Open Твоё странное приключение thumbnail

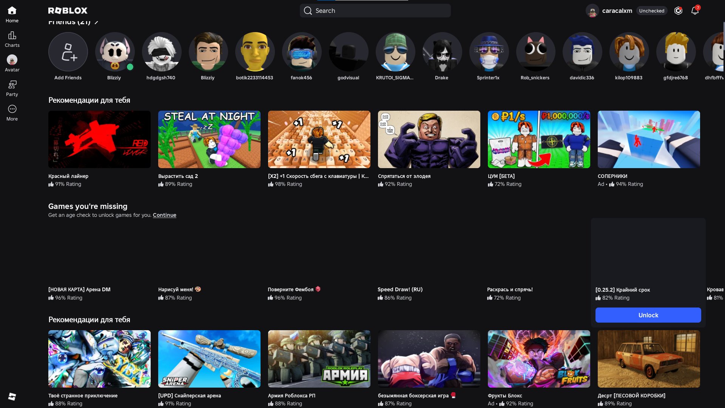[x=99, y=359]
